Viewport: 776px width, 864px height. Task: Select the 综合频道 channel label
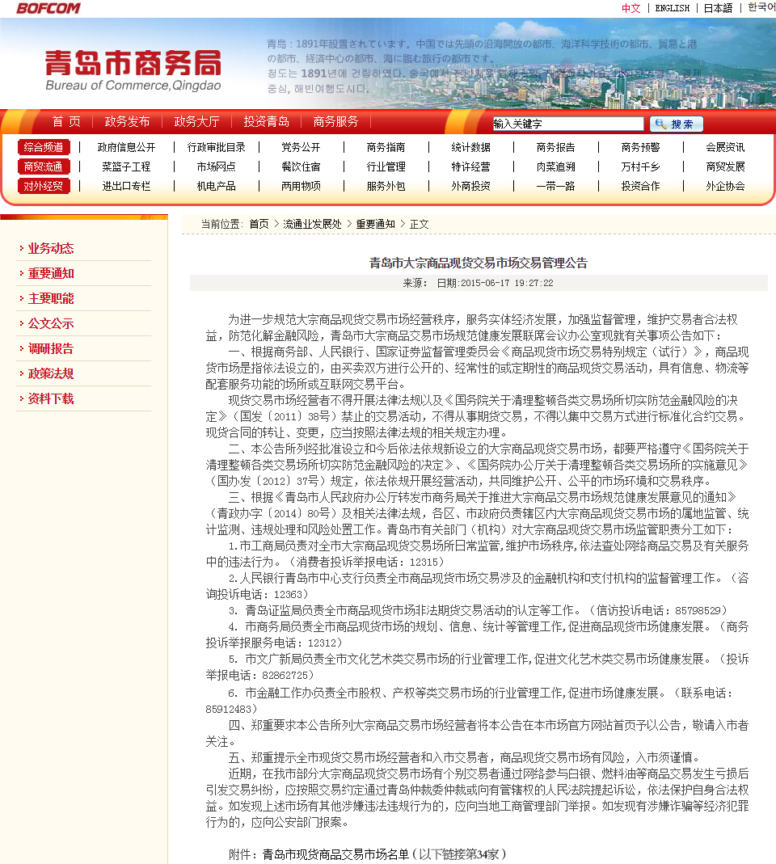(x=44, y=147)
